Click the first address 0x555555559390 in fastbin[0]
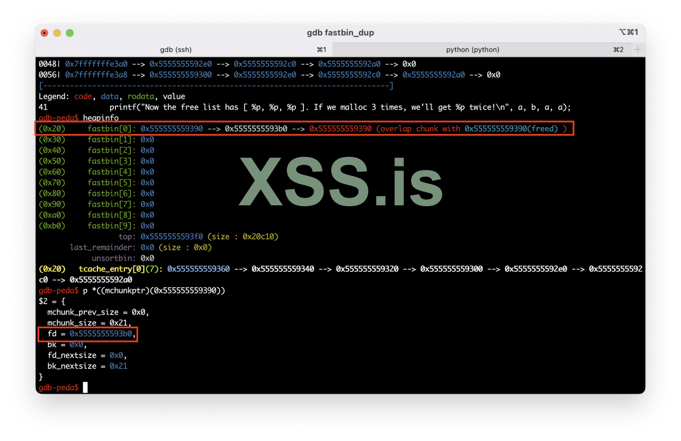 coord(172,129)
